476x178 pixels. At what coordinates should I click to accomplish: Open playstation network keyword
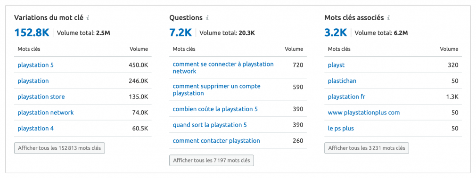pos(46,113)
